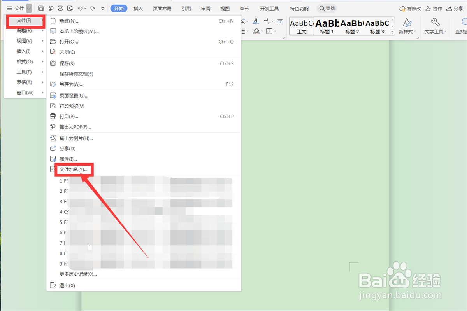Switch to the 开始 ribbon tab

119,9
